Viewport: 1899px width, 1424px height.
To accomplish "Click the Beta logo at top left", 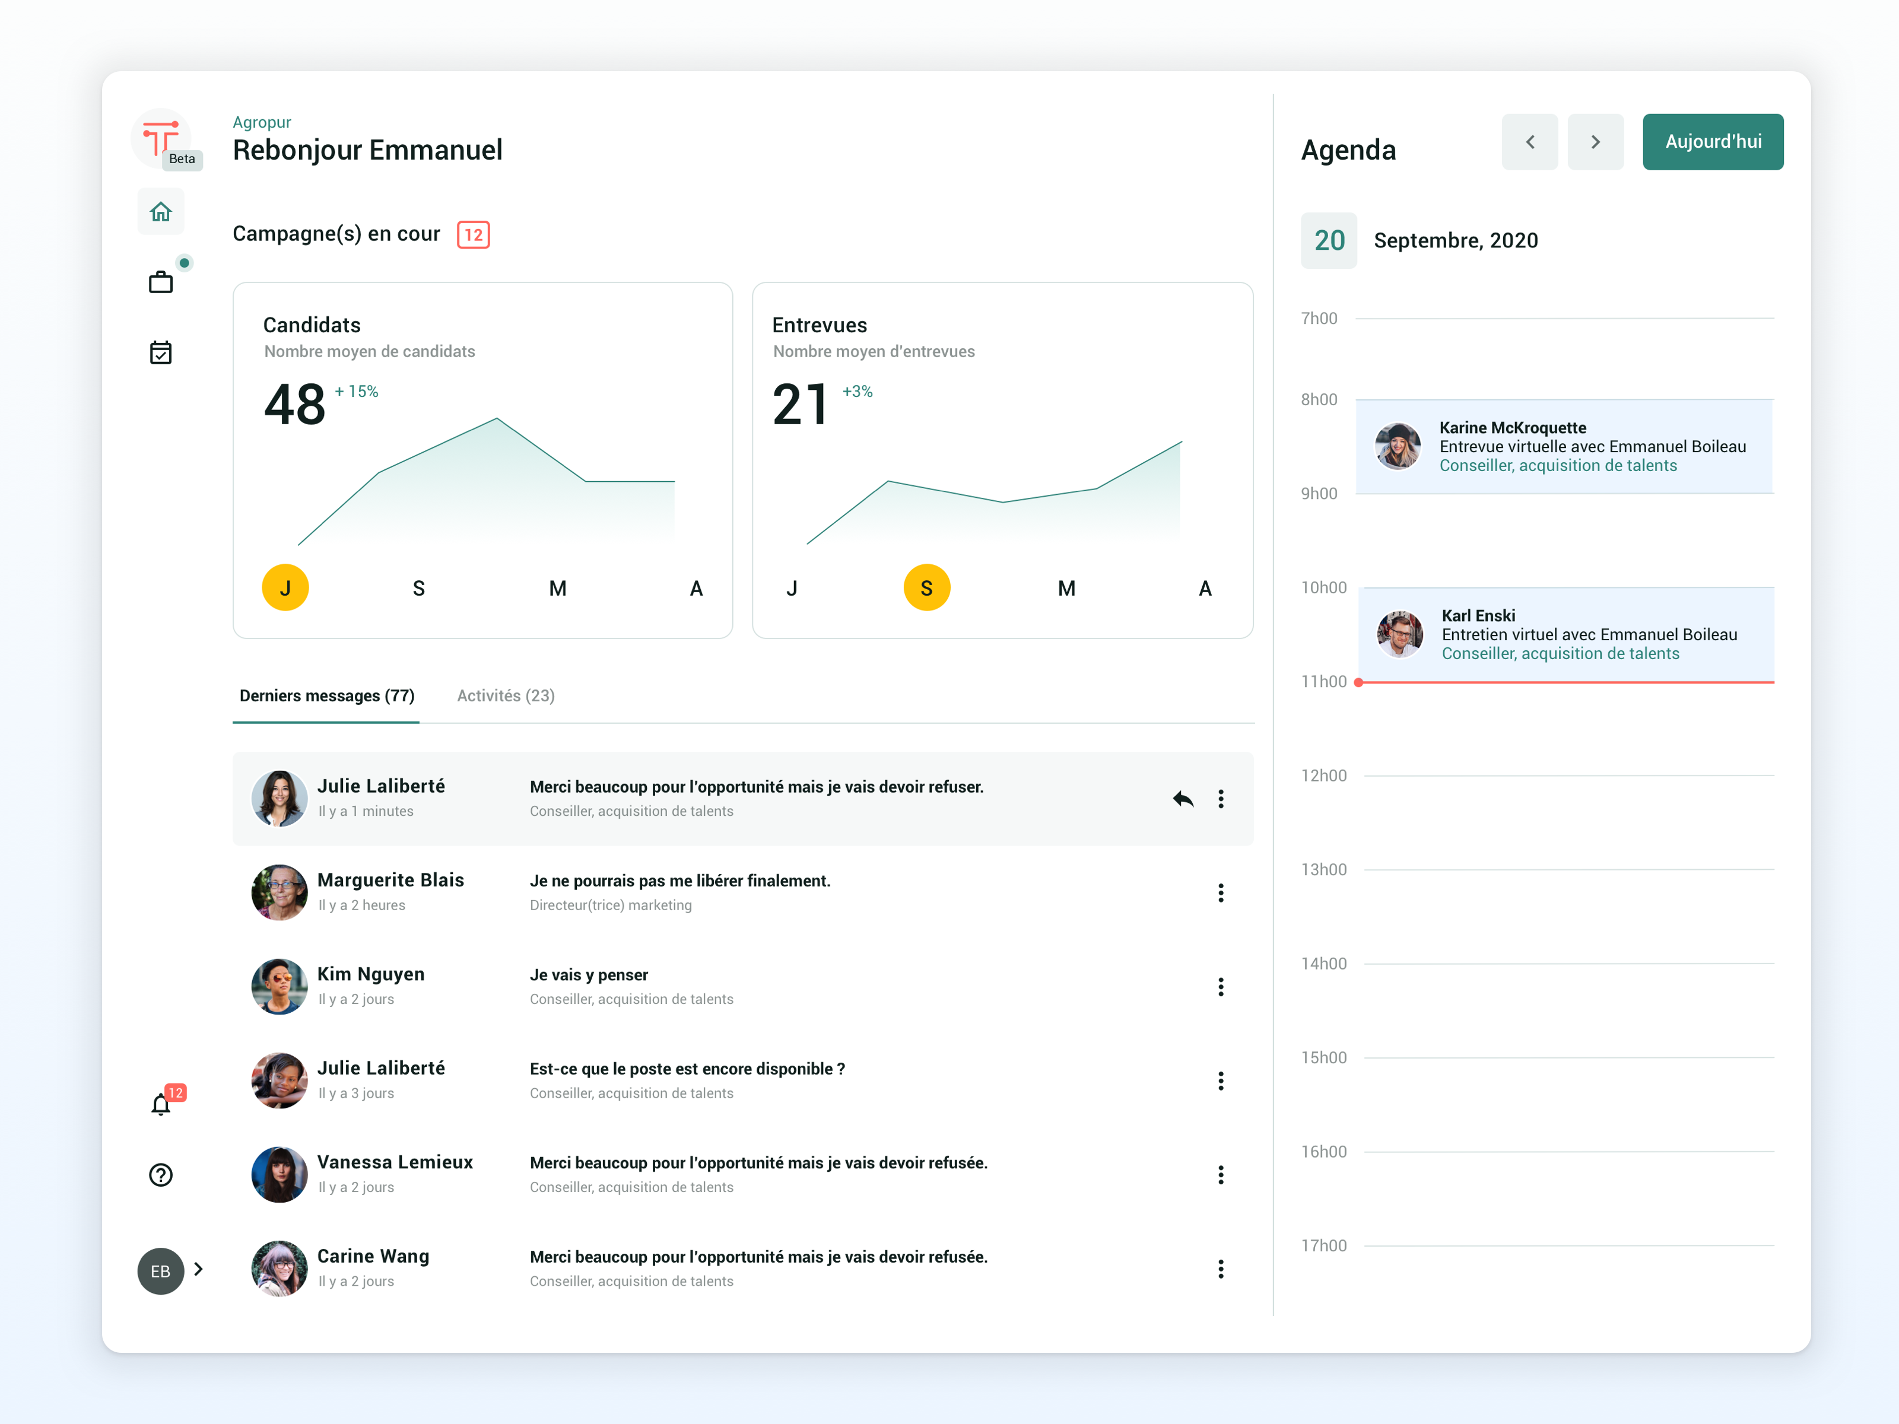I will 161,139.
